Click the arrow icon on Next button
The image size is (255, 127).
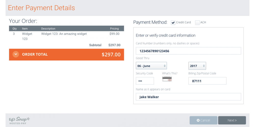tap(236, 120)
